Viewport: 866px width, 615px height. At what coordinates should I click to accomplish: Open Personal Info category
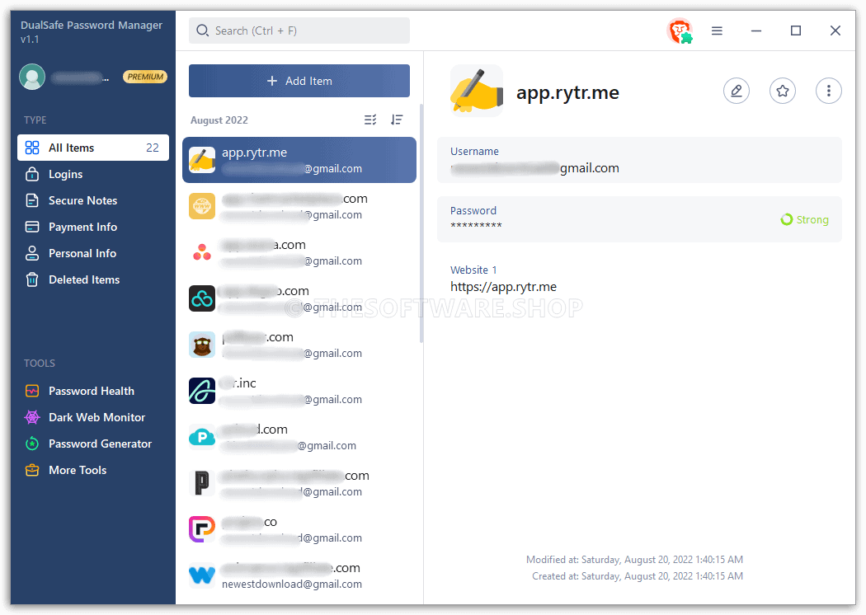click(x=92, y=253)
